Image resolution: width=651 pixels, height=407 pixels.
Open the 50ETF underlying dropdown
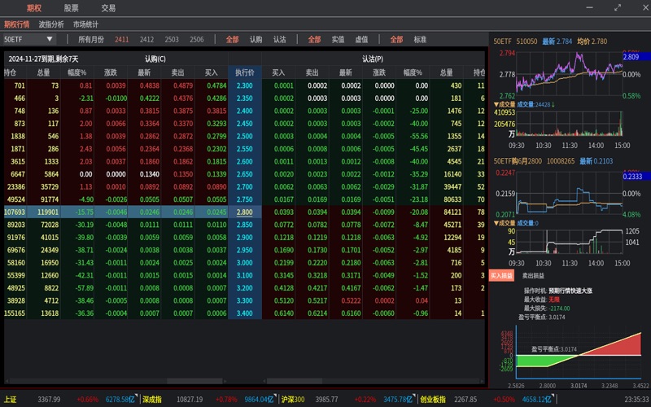pos(49,39)
